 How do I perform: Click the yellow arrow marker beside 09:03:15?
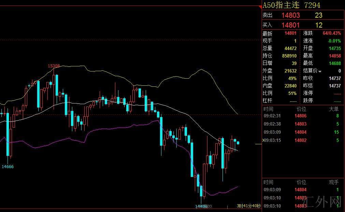tap(263, 140)
